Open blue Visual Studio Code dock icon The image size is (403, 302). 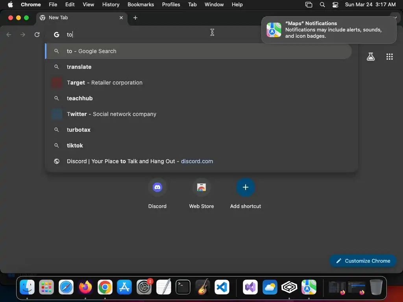point(222,287)
